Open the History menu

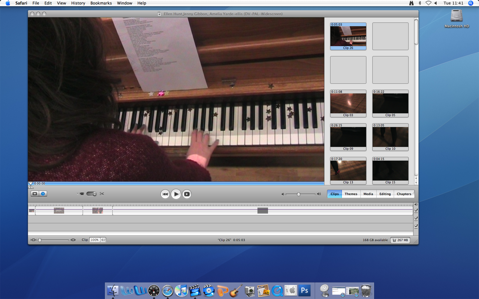78,3
